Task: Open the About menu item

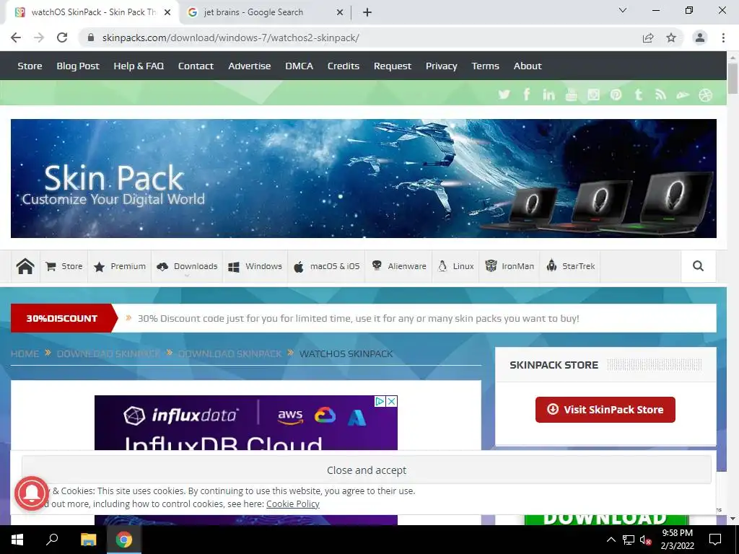Action: pos(528,66)
